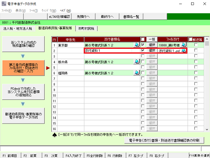Image resolution: width=210 pixels, height=158 pixels.
Task: Click the 13000_第6号様 file cell
Action: coord(169,45)
